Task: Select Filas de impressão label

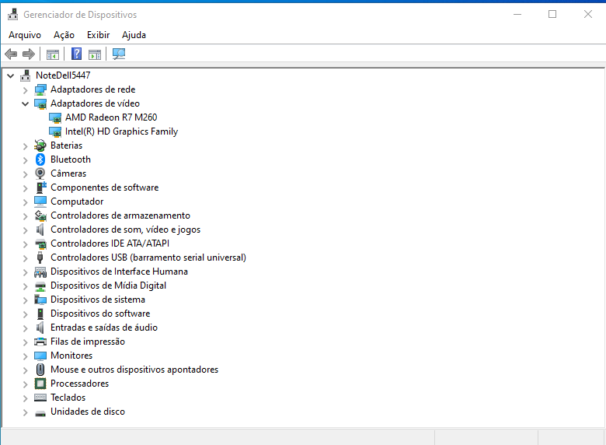Action: [x=88, y=342]
